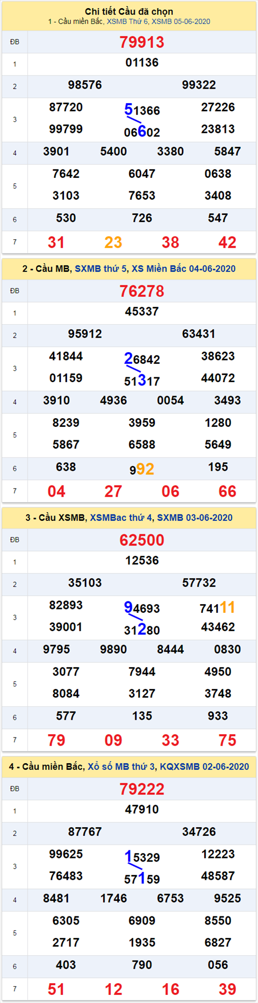
Task: Click special prize number 79222
Action: [x=142, y=789]
